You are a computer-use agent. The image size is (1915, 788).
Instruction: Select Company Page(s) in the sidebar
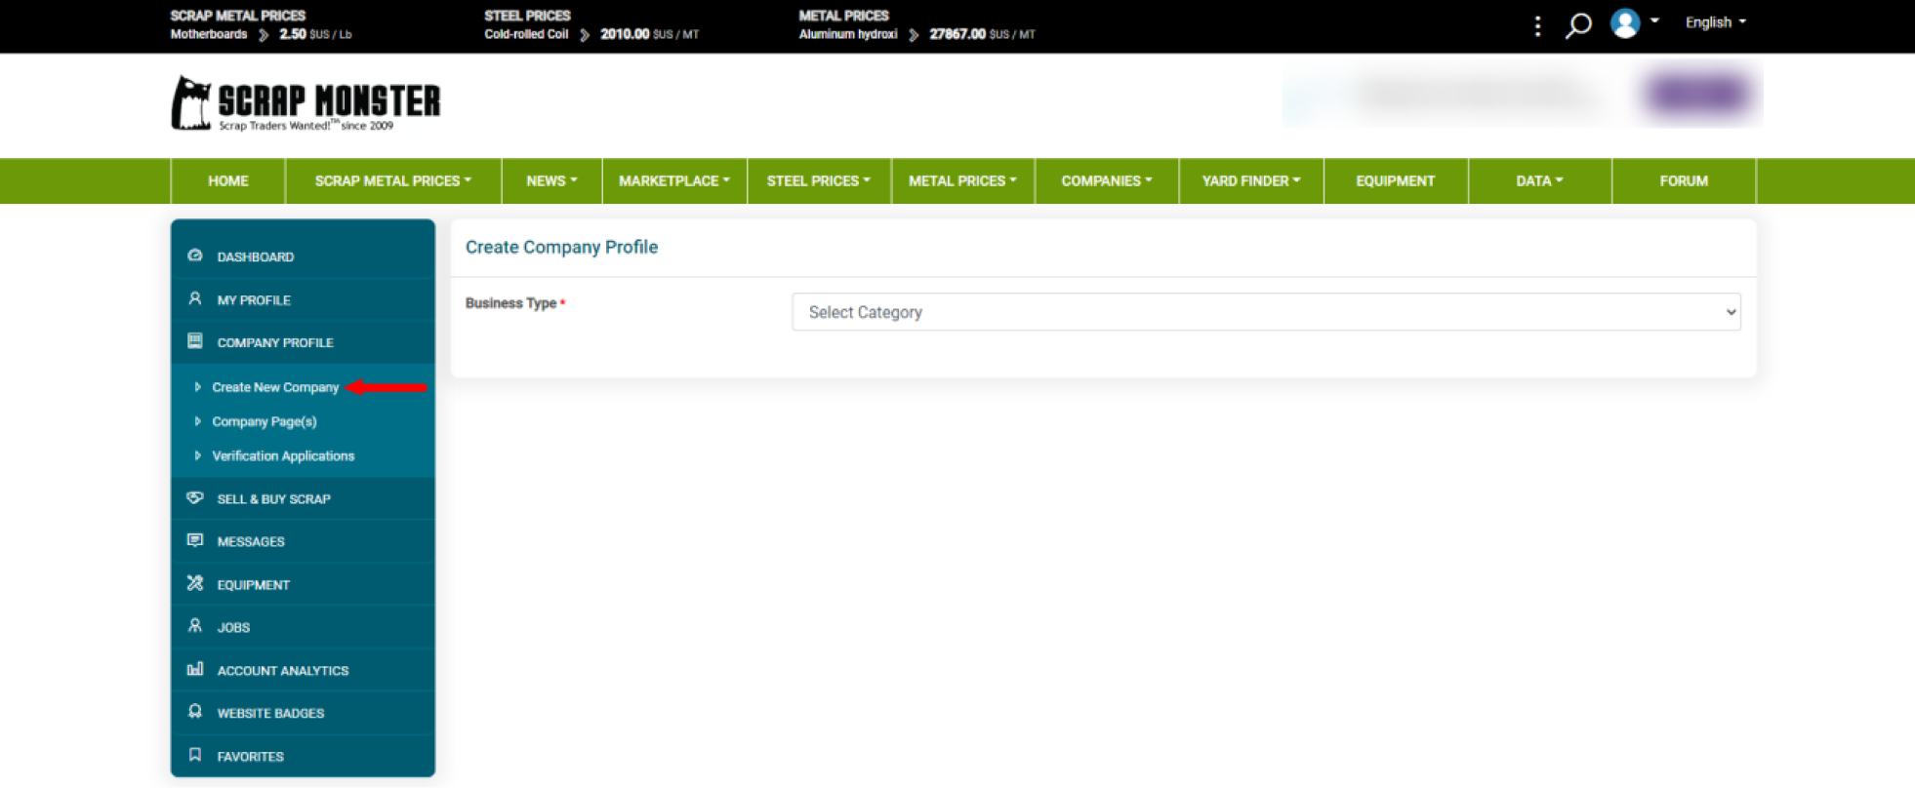click(x=264, y=421)
